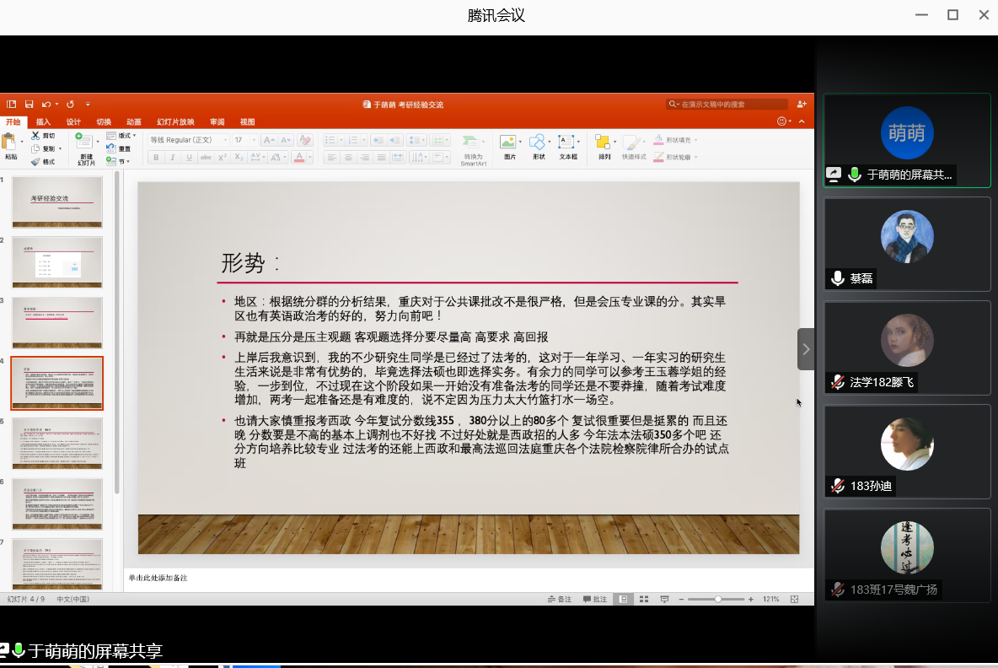Viewport: 998px width, 668px height.
Task: Click the undo arrow icon
Action: coord(46,105)
